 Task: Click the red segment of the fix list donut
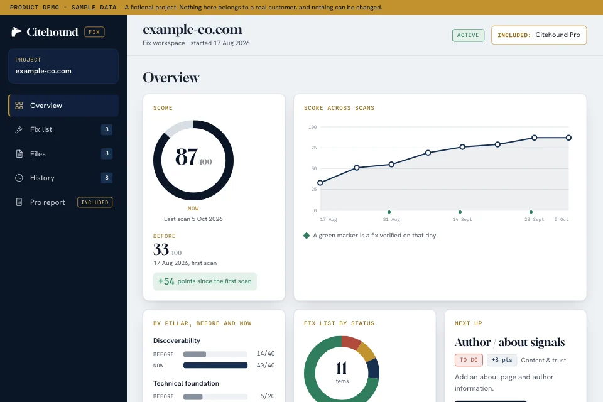click(350, 342)
